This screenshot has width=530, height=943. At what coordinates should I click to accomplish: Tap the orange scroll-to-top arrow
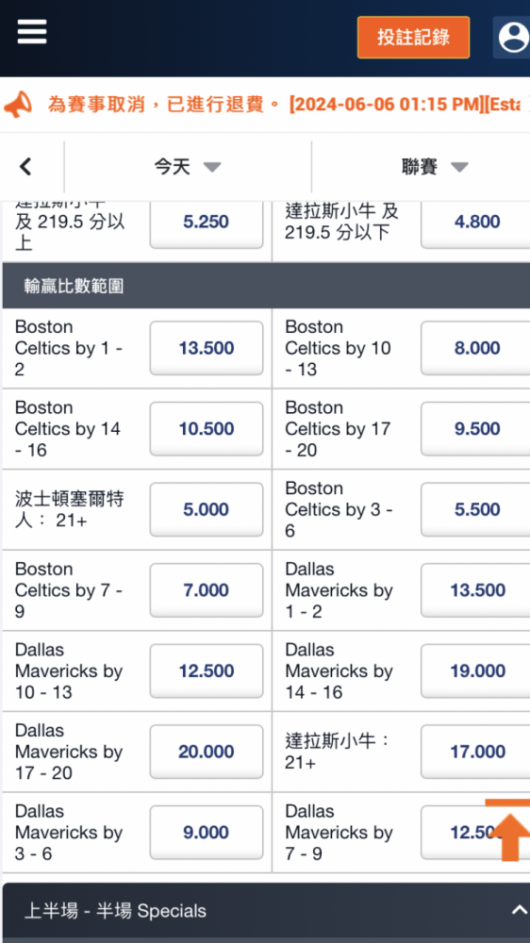coord(508,830)
